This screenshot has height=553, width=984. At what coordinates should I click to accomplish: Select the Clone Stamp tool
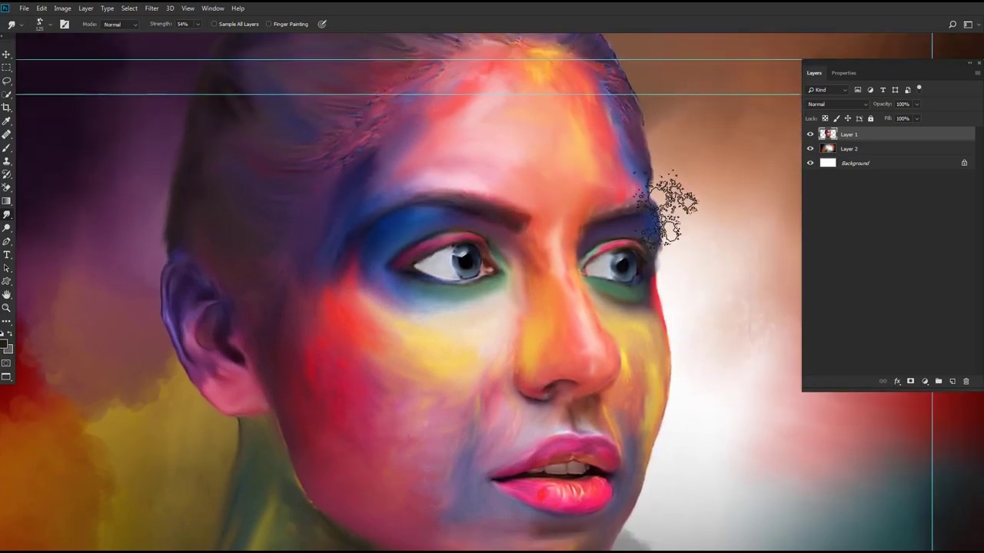(6, 161)
